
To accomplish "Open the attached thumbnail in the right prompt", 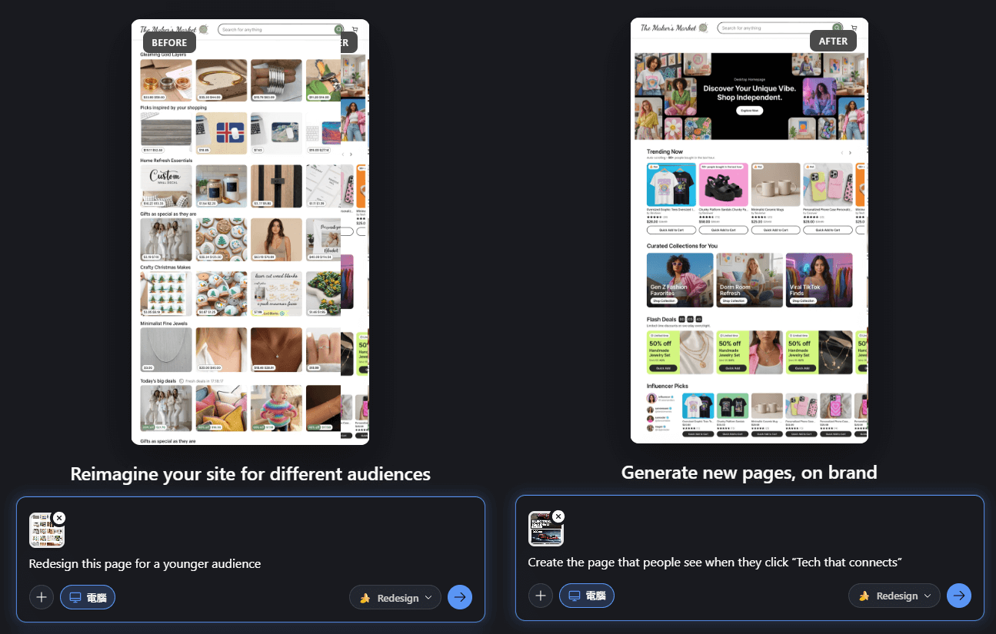I will [545, 530].
